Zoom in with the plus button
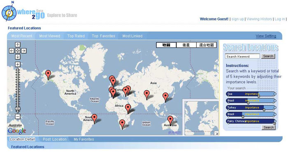This screenshot has width=288, height=152. (x=18, y=64)
